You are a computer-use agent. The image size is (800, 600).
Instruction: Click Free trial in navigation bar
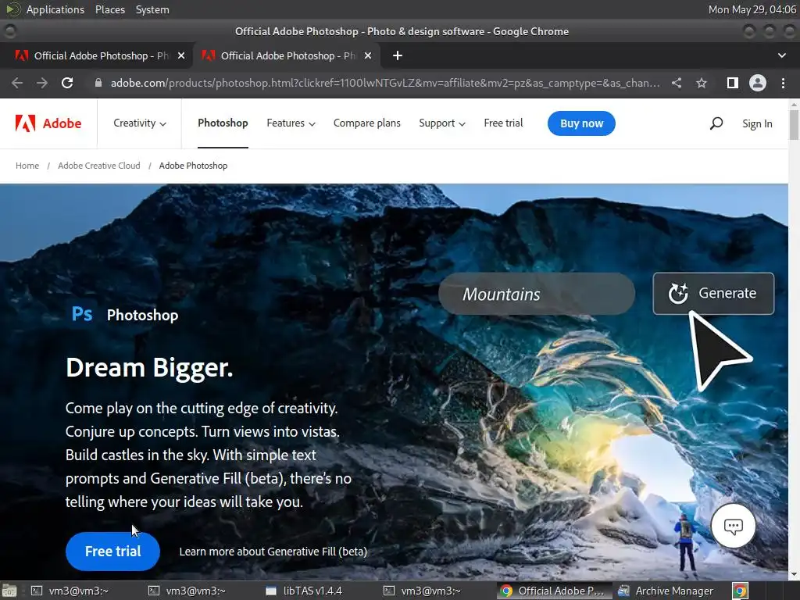(x=503, y=123)
